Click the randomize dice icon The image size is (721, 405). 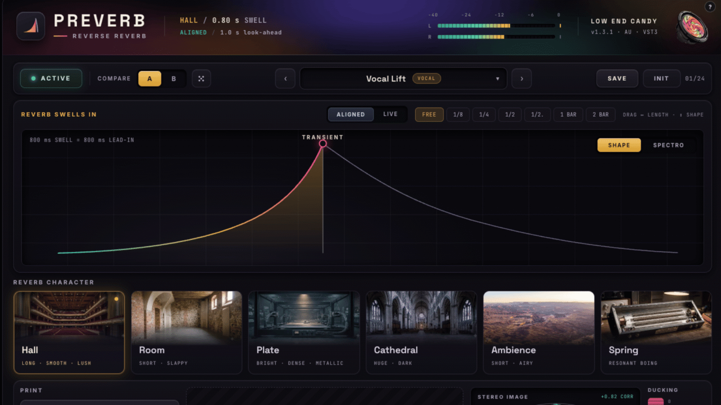201,79
